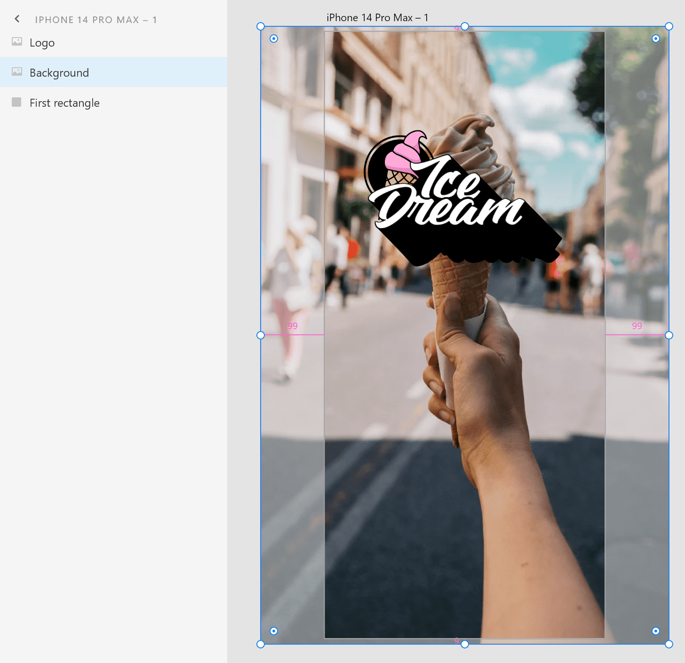Click the bottom-center resize handle
The width and height of the screenshot is (685, 663).
(x=465, y=644)
